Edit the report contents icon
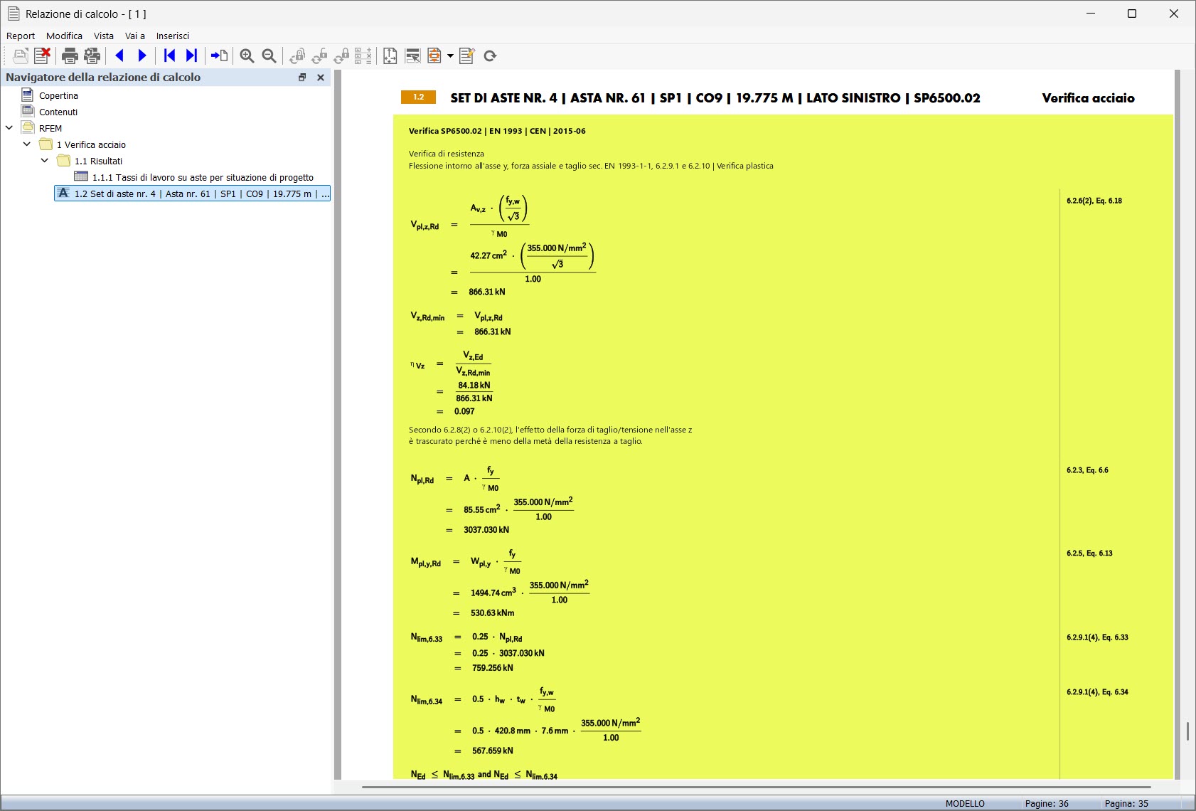The width and height of the screenshot is (1196, 811). pyautogui.click(x=467, y=55)
